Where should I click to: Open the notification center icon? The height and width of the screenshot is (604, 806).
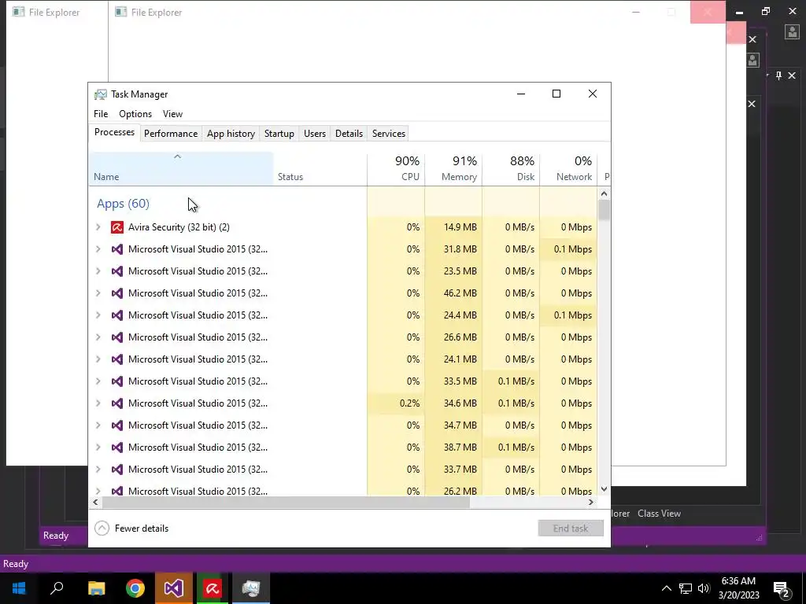[782, 588]
